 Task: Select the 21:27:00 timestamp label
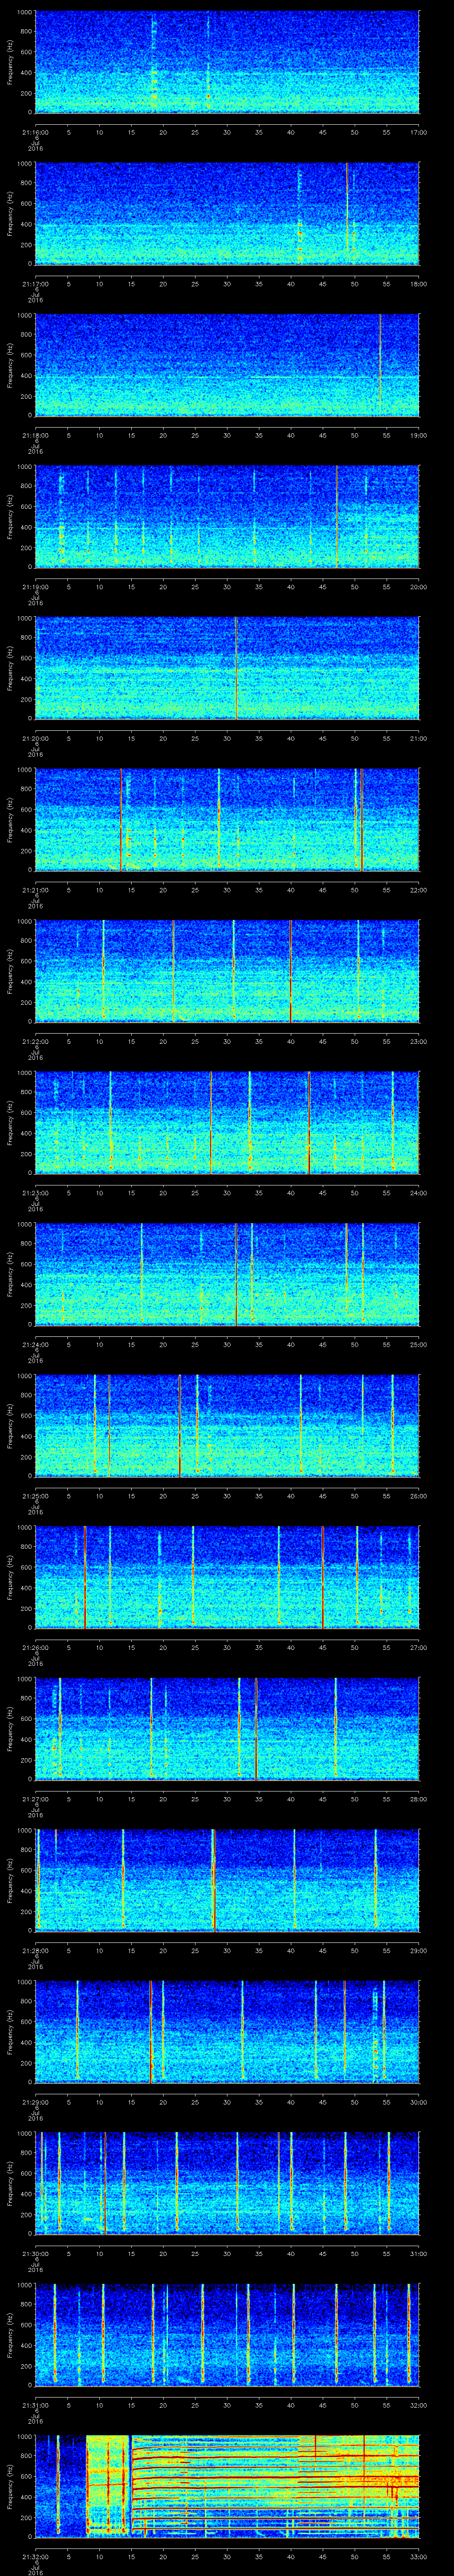[35, 1798]
